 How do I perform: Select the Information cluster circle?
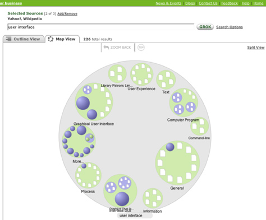pos(153,198)
